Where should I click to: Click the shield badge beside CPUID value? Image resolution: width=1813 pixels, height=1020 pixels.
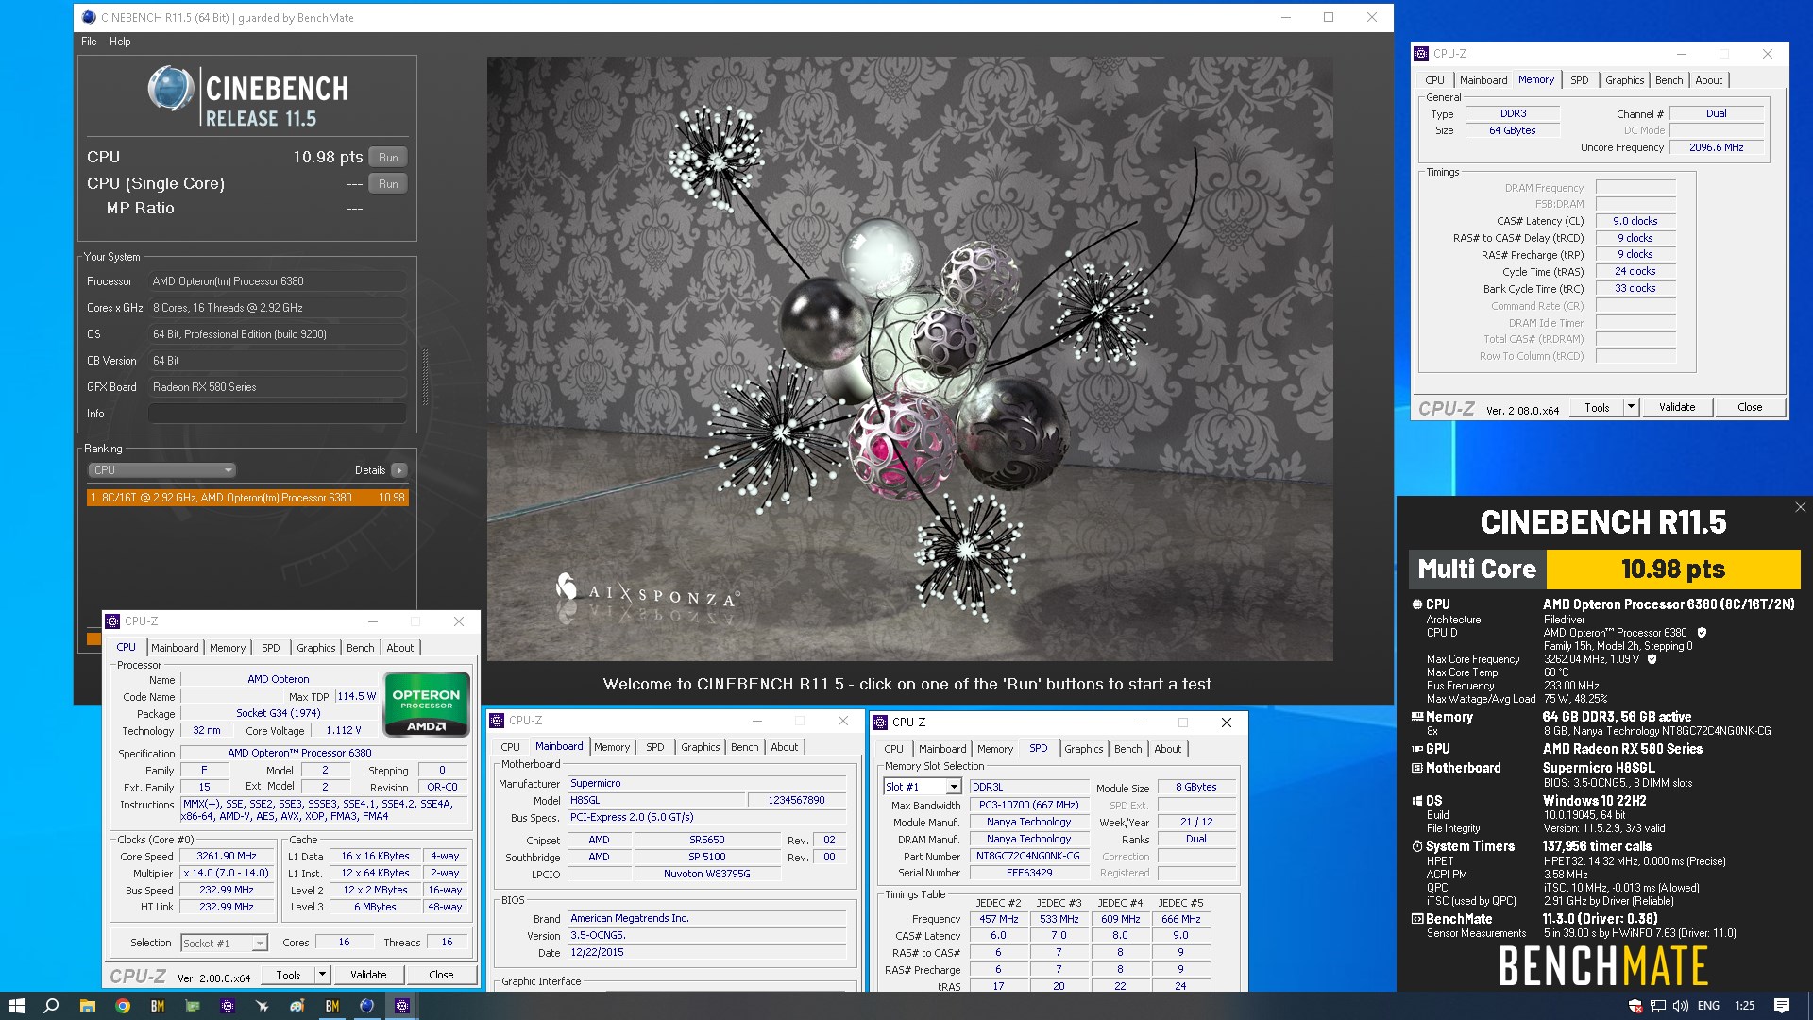[1702, 633]
